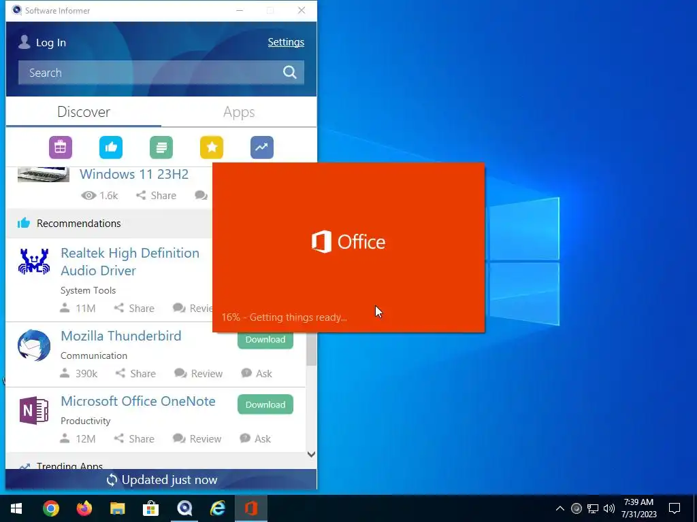Screen dimensions: 697x522
Task: Open the Settings link
Action: pyautogui.click(x=286, y=42)
